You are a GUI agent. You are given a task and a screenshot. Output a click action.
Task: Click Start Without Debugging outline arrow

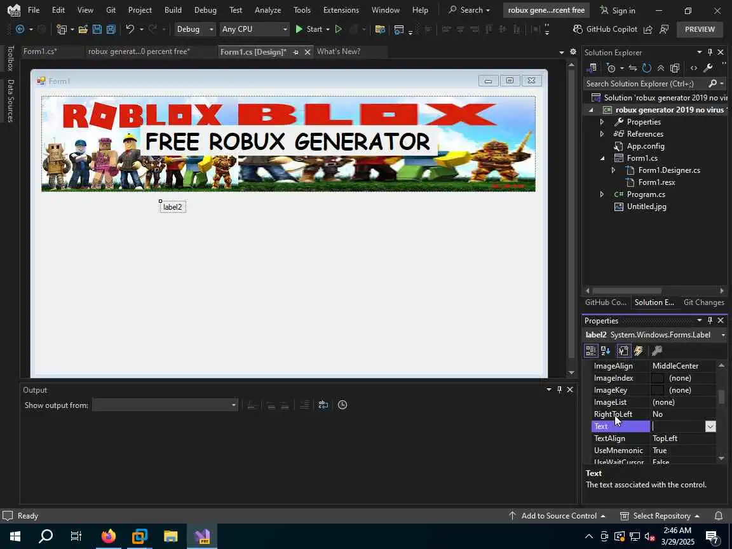point(339,29)
